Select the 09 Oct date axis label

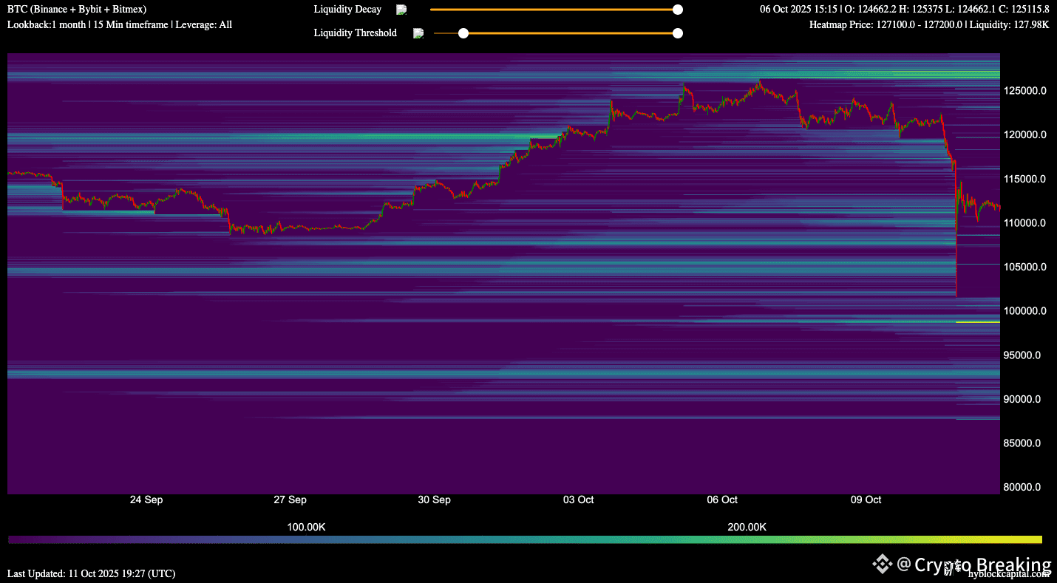click(866, 500)
